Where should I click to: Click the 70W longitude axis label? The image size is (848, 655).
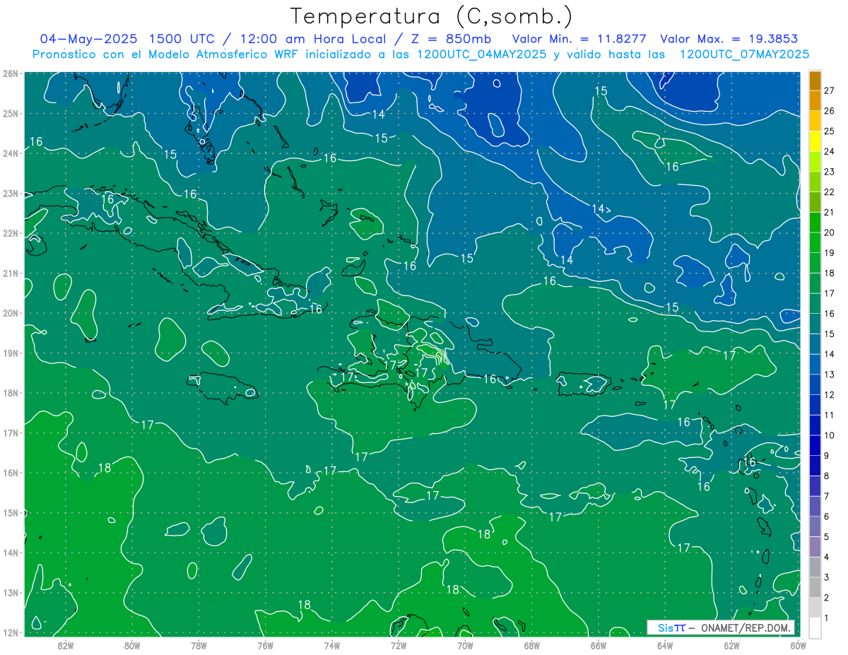(x=465, y=644)
